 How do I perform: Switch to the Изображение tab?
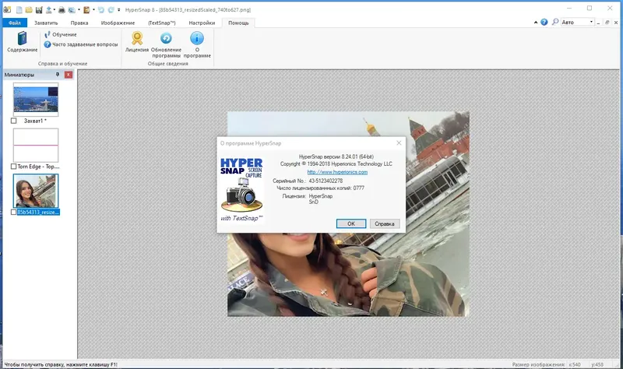pos(117,23)
